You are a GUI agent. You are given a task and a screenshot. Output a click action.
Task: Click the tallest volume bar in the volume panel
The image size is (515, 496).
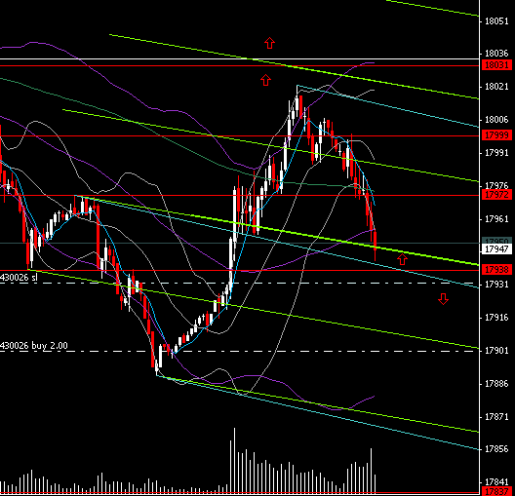coord(234,460)
